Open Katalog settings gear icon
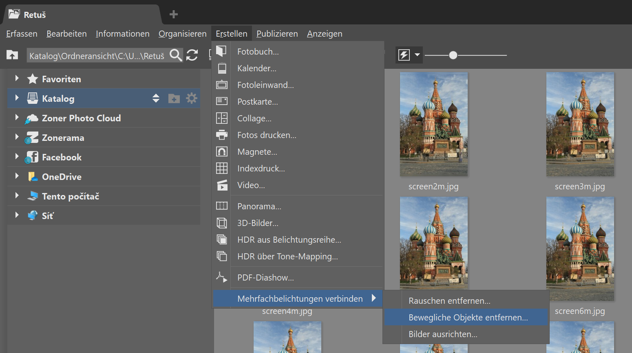Screen dimensions: 632x353 [192, 98]
